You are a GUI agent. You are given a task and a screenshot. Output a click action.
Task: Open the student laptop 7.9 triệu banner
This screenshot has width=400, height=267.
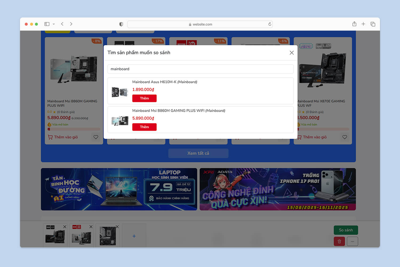click(119, 189)
